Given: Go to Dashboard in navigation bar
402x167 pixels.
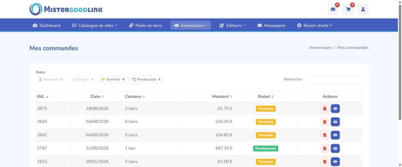Looking at the screenshot, I should click(x=46, y=25).
